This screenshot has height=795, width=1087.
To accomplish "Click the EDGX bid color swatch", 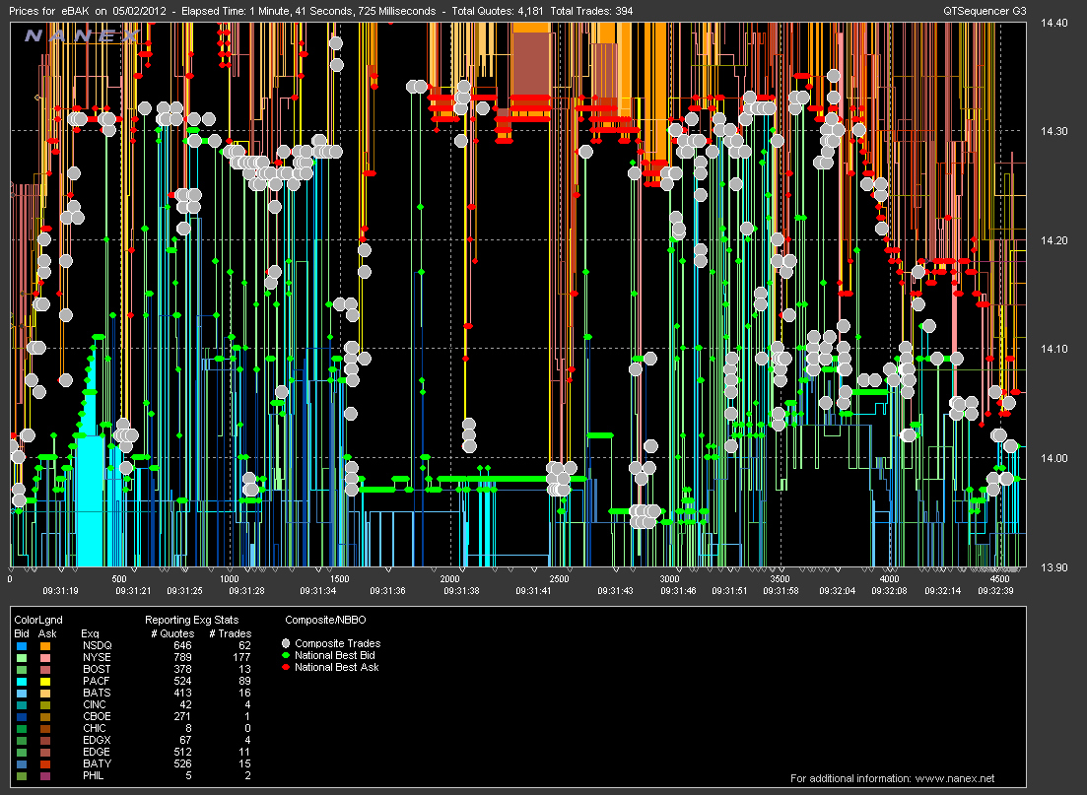I will 22,740.
